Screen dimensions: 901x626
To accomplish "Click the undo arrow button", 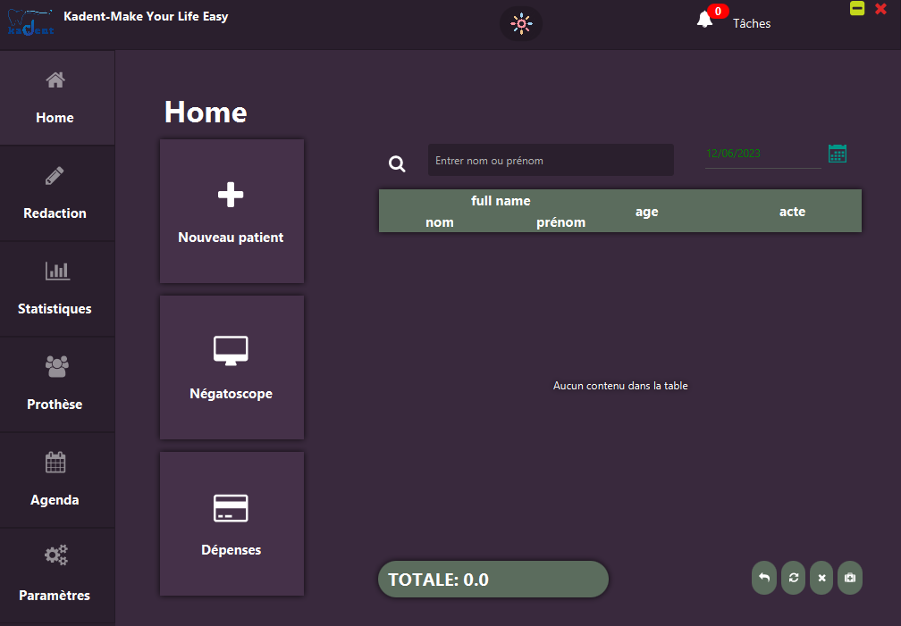I will coord(764,578).
